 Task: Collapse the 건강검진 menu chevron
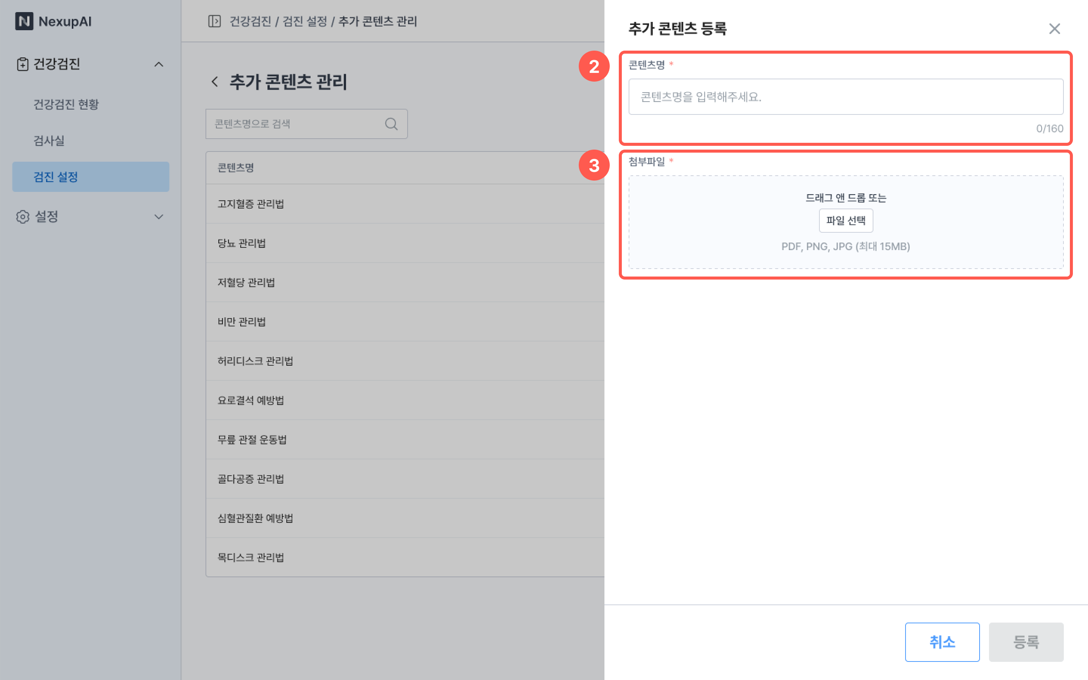coord(159,64)
